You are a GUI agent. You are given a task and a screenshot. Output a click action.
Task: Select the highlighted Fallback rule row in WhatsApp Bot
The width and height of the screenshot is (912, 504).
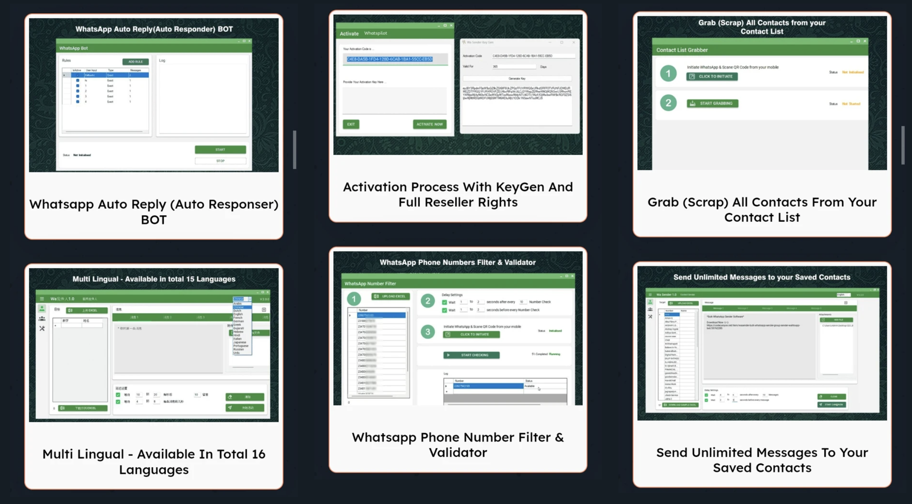point(105,75)
